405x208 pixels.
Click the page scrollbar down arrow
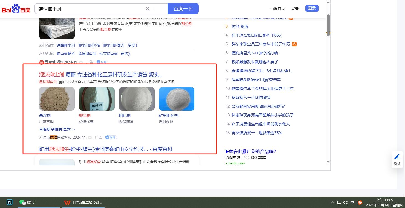coord(328,162)
